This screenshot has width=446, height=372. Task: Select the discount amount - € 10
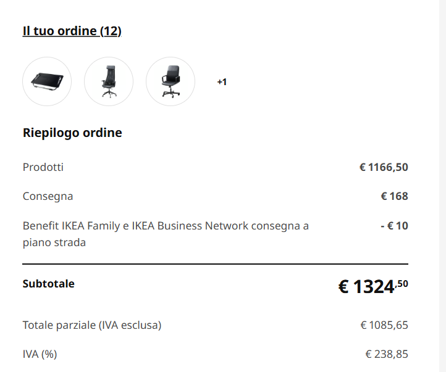tap(394, 226)
